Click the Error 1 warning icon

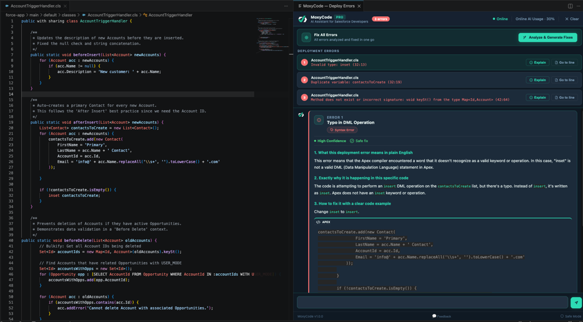319,119
